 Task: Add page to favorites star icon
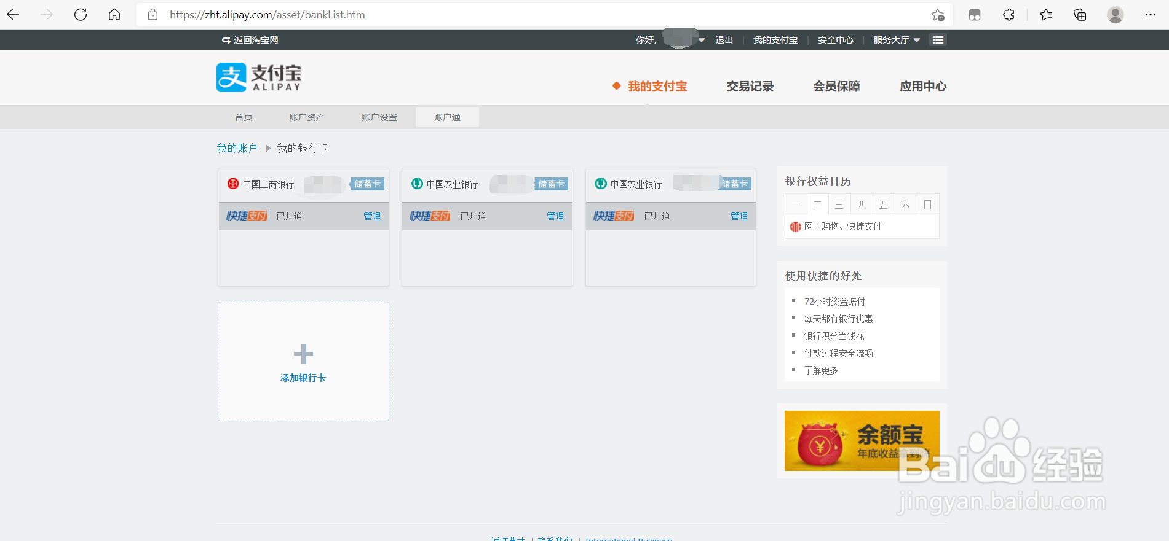(938, 15)
